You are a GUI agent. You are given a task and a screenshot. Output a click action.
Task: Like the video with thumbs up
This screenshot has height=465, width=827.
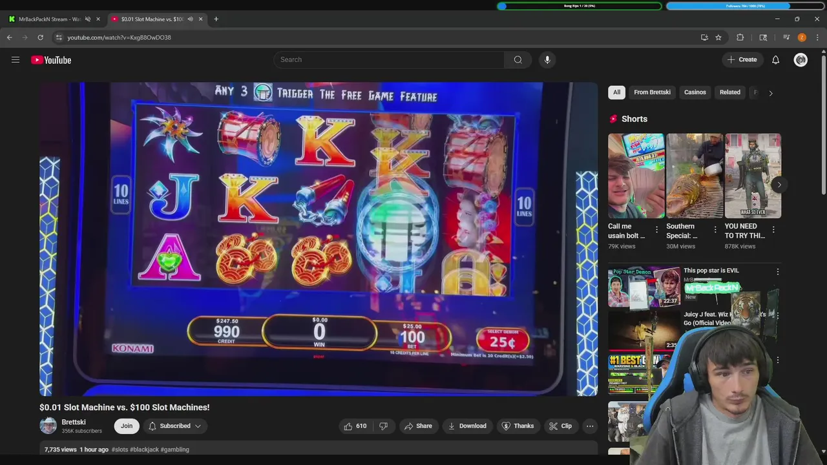pyautogui.click(x=354, y=426)
